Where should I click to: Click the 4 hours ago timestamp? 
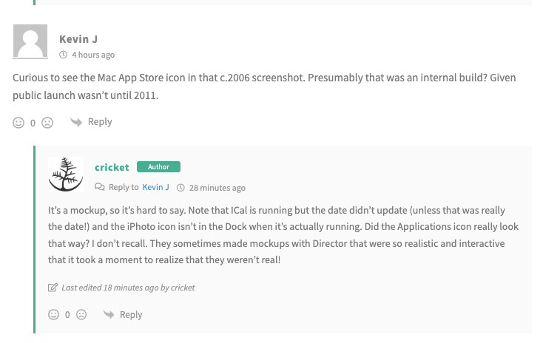[93, 55]
